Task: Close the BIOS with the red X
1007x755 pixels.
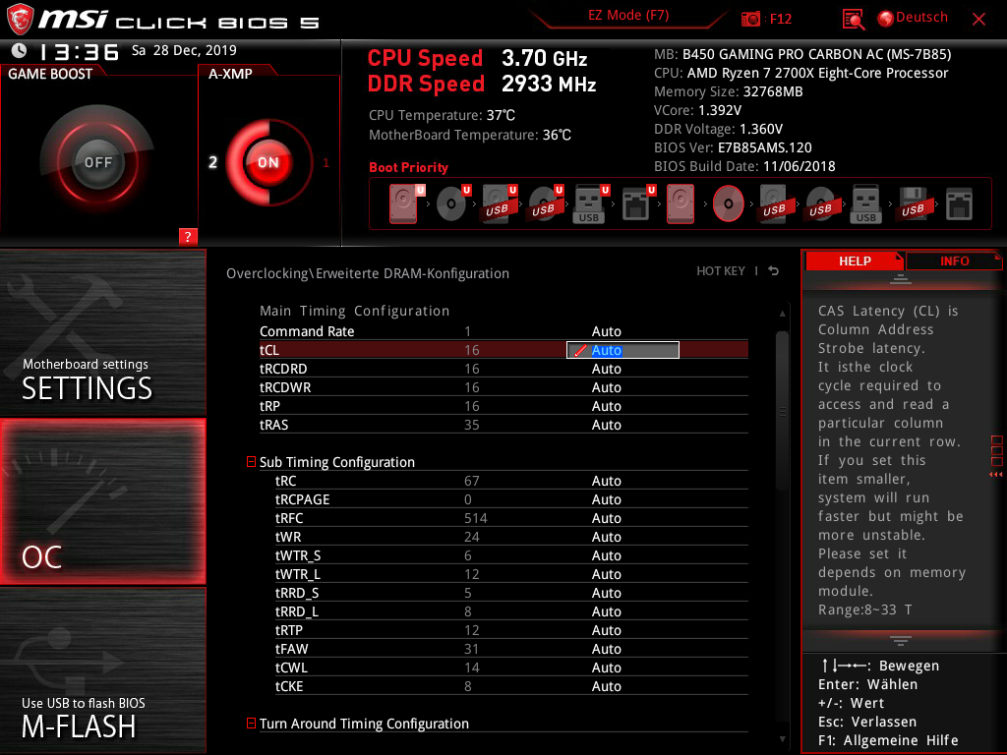Action: click(978, 20)
